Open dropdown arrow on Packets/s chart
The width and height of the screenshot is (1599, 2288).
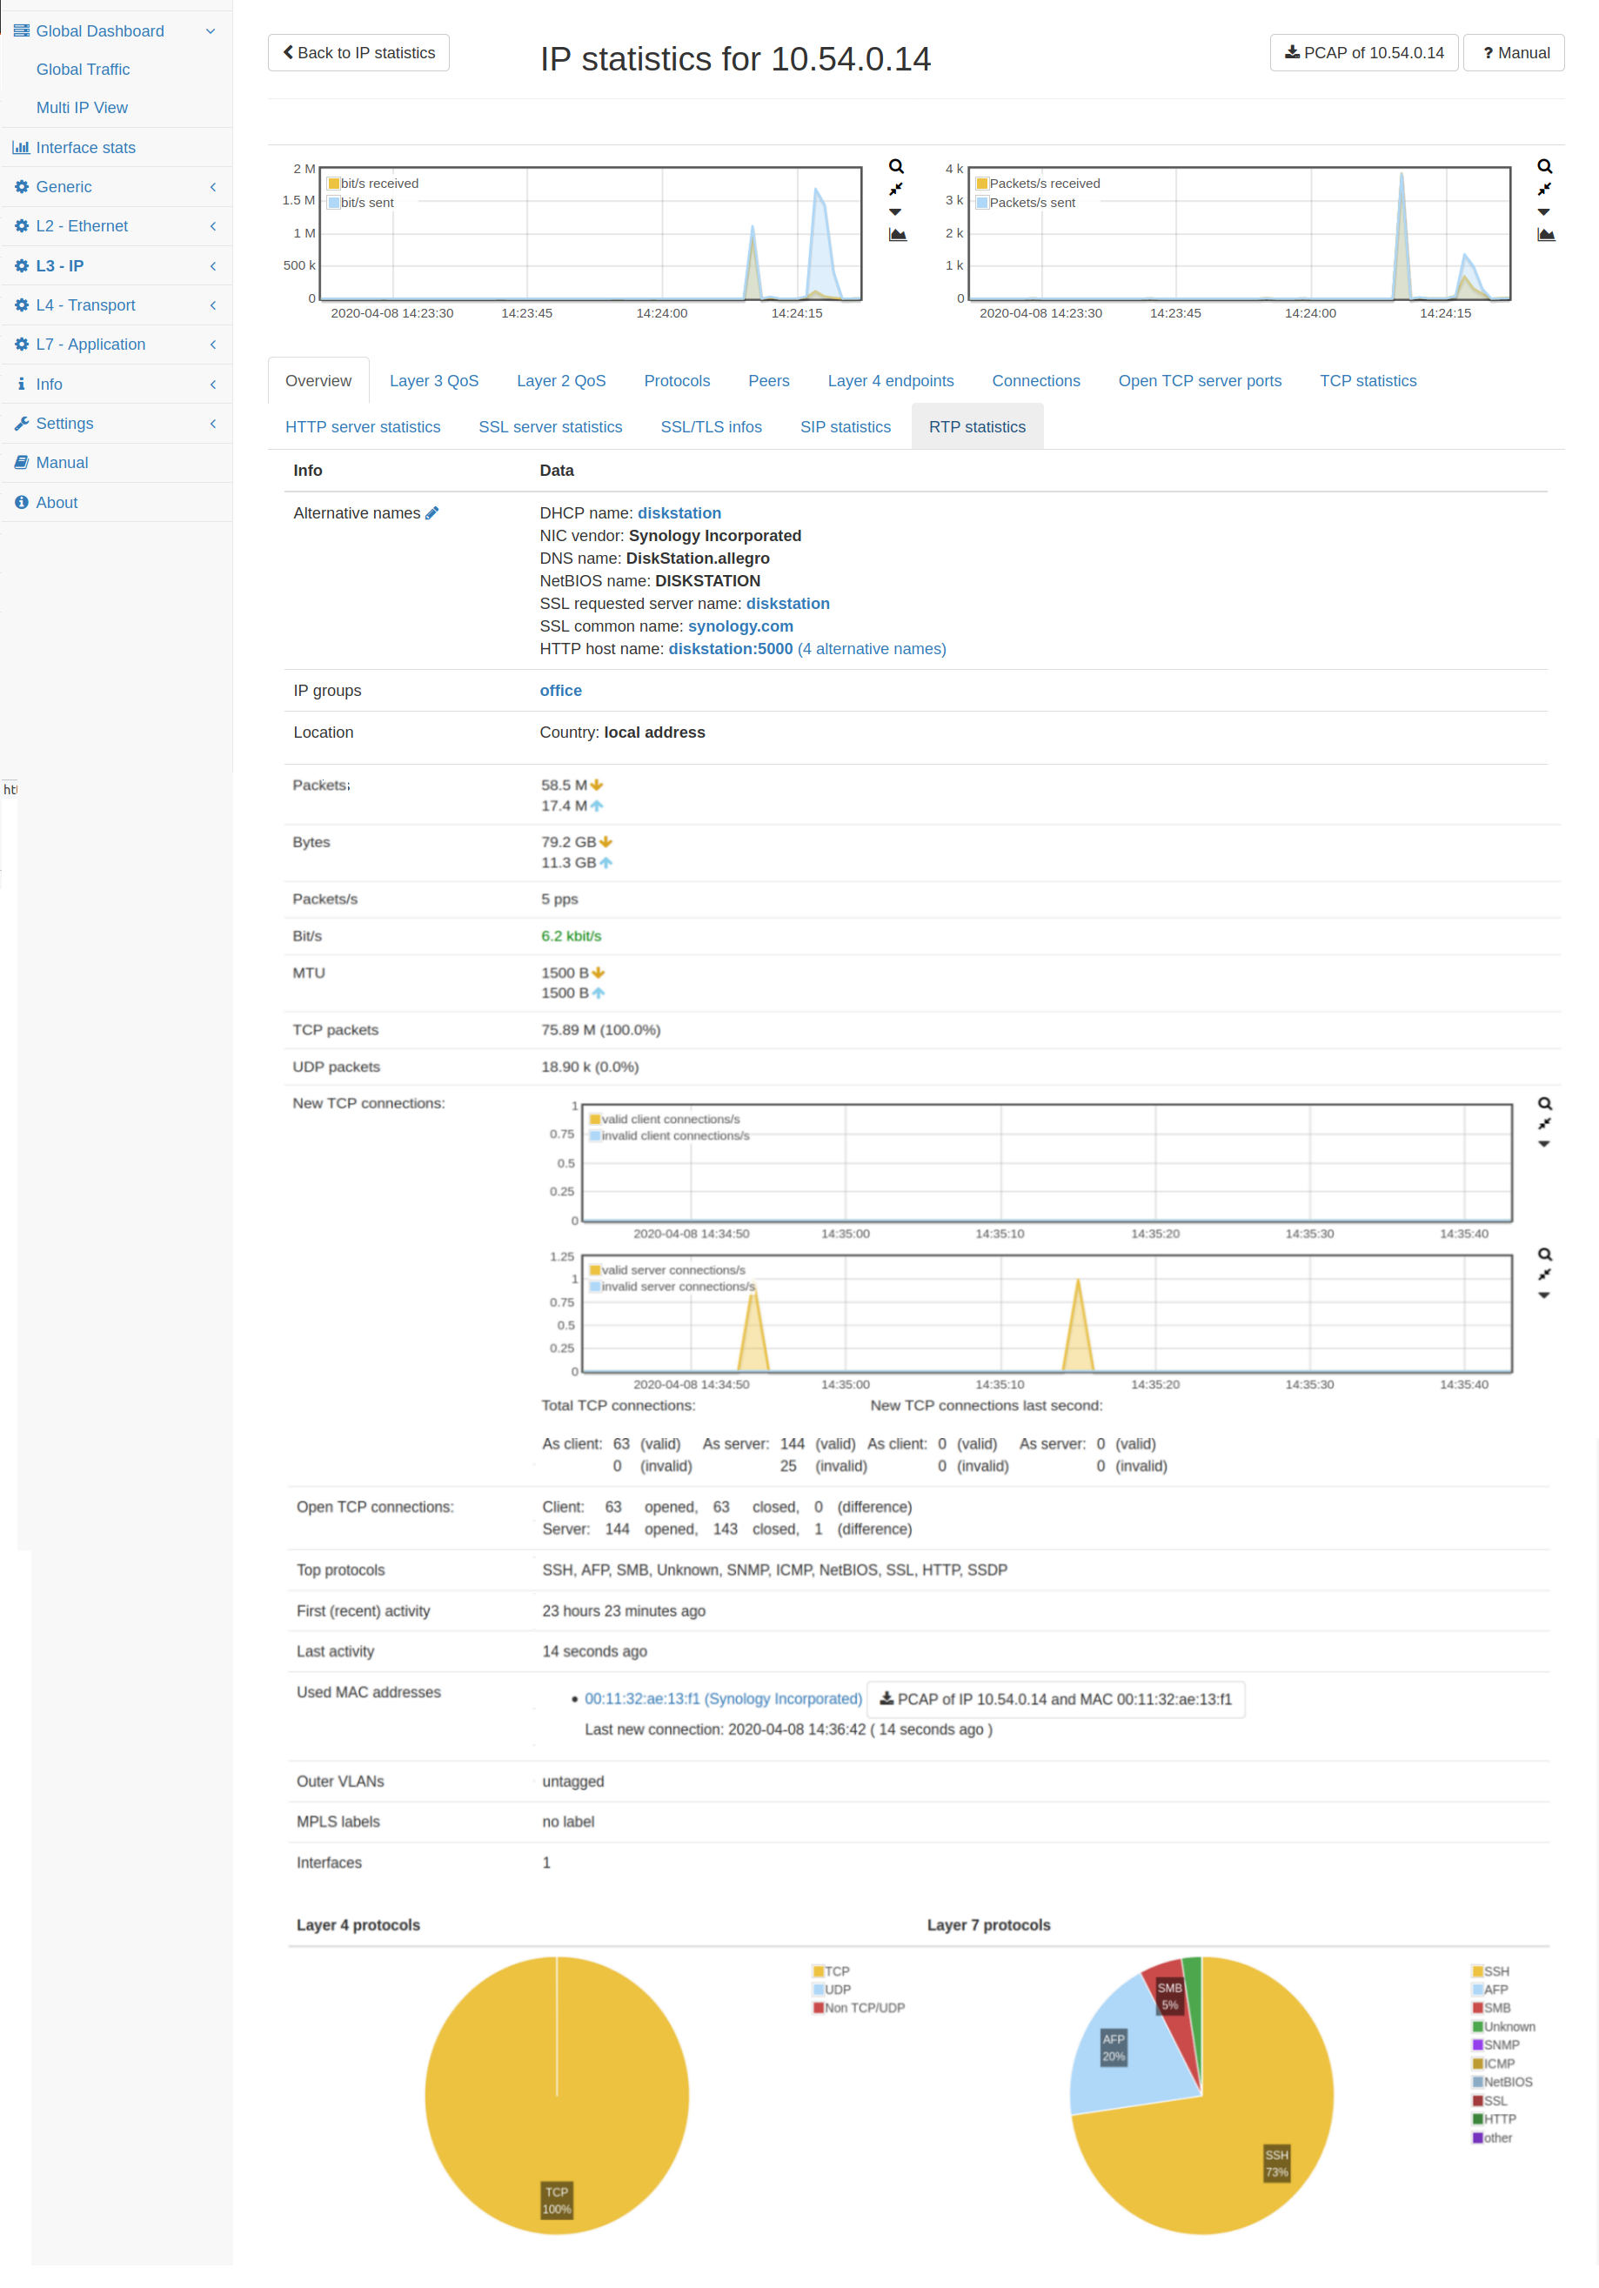tap(1543, 212)
